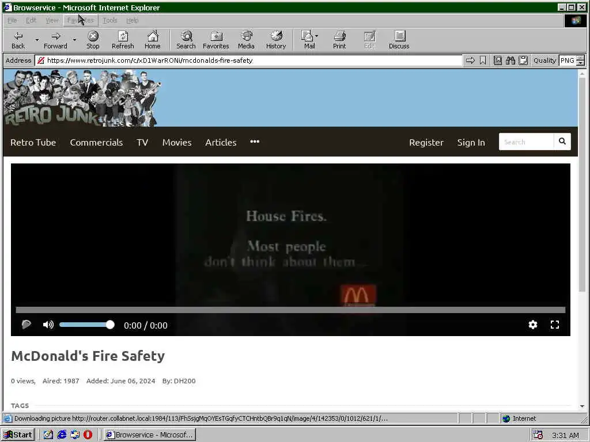Click the website search magnifier button
590x442 pixels.
[562, 142]
